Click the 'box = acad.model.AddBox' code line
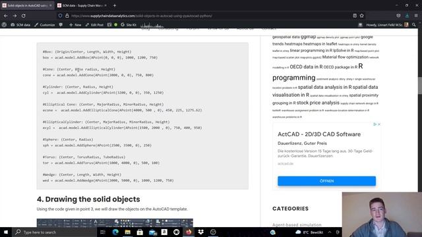 [100, 57]
